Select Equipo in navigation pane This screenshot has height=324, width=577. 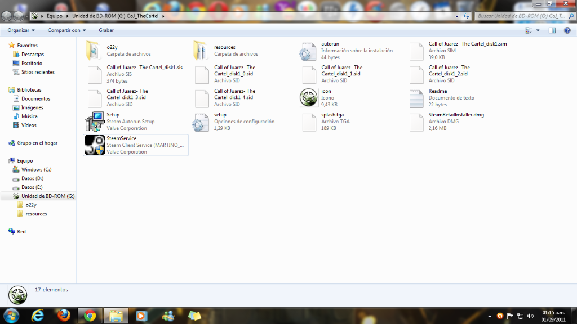[x=25, y=160]
